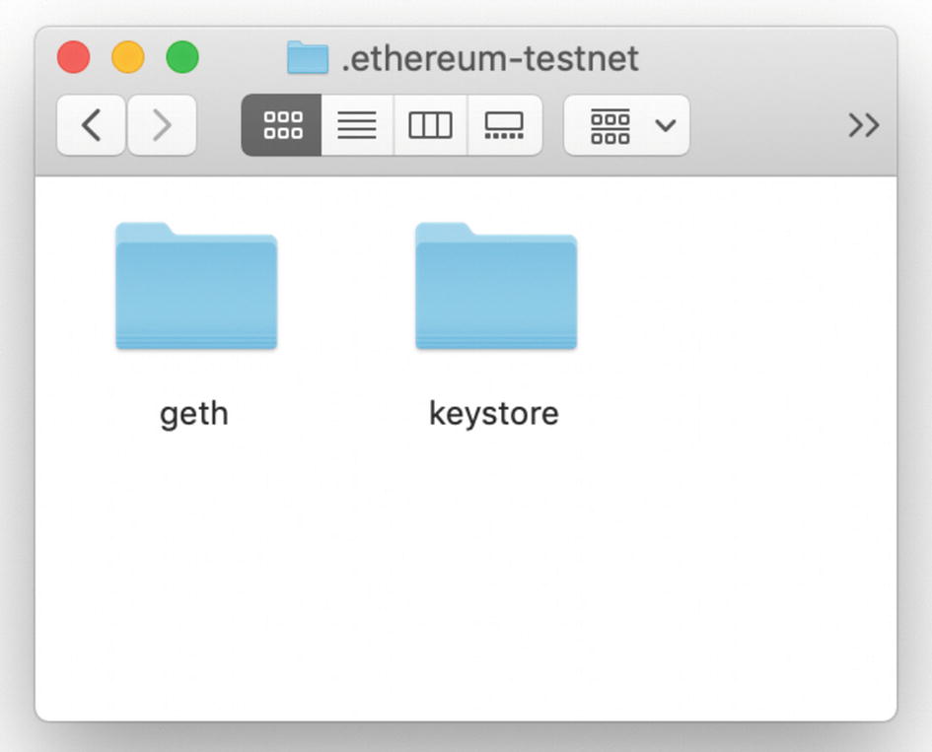Click the title bar folder proxy icon
Image resolution: width=932 pixels, height=752 pixels.
click(x=308, y=57)
